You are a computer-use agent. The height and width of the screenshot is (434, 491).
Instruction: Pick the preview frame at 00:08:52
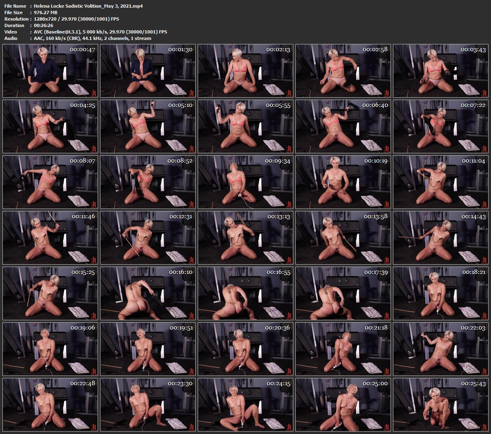coord(148,182)
